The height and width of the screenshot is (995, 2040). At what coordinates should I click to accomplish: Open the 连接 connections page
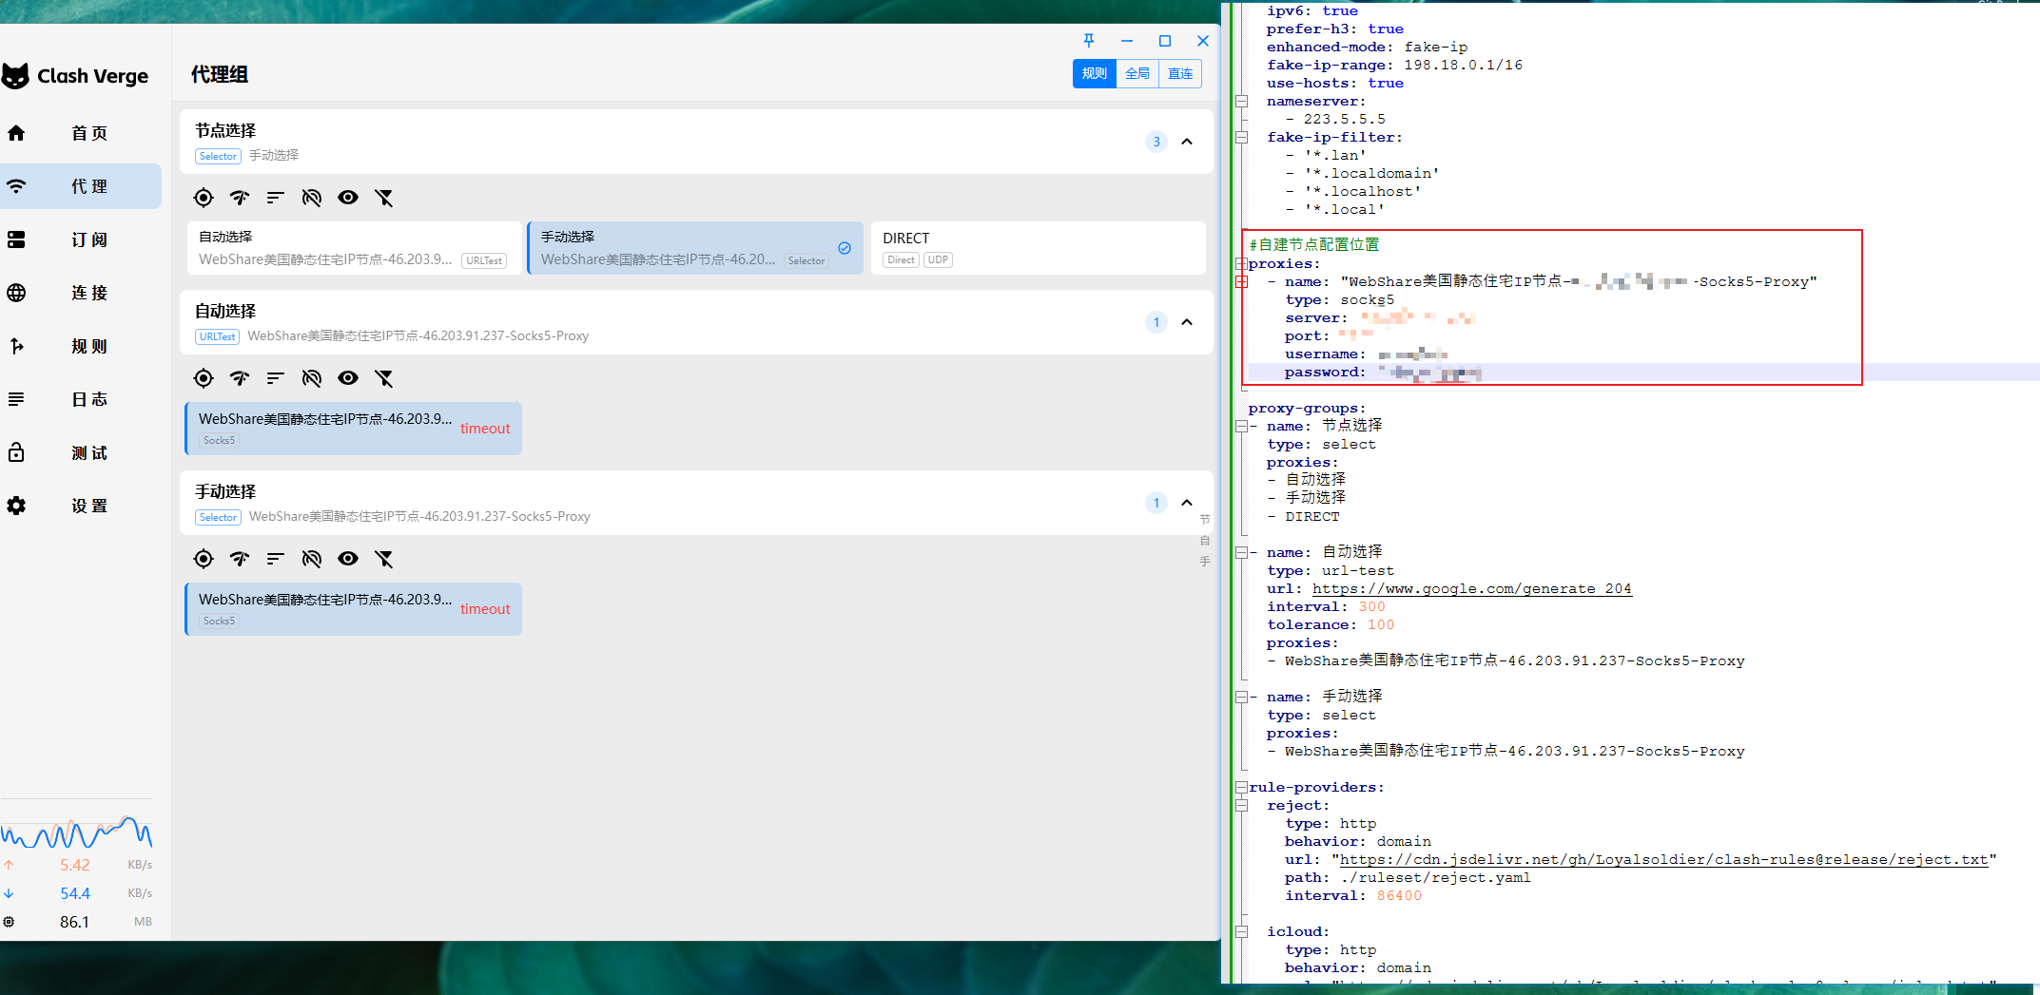81,293
